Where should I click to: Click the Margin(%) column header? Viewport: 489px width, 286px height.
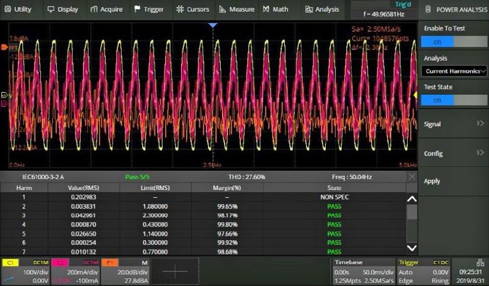point(227,187)
